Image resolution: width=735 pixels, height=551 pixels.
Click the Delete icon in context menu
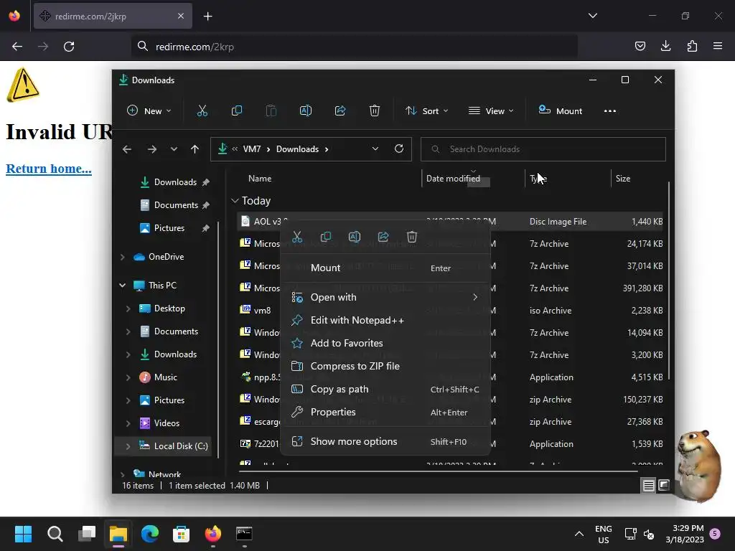[x=411, y=237]
